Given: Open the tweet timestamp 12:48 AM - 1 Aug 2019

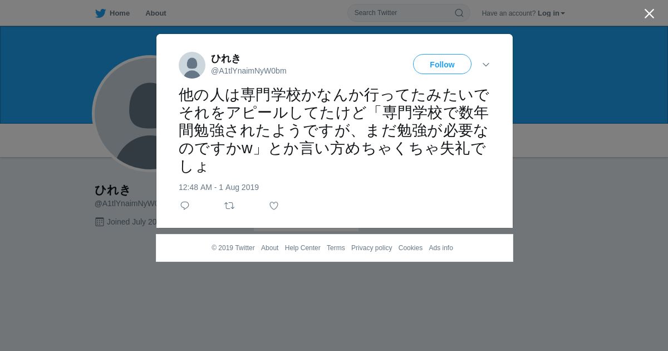Looking at the screenshot, I should pyautogui.click(x=219, y=187).
